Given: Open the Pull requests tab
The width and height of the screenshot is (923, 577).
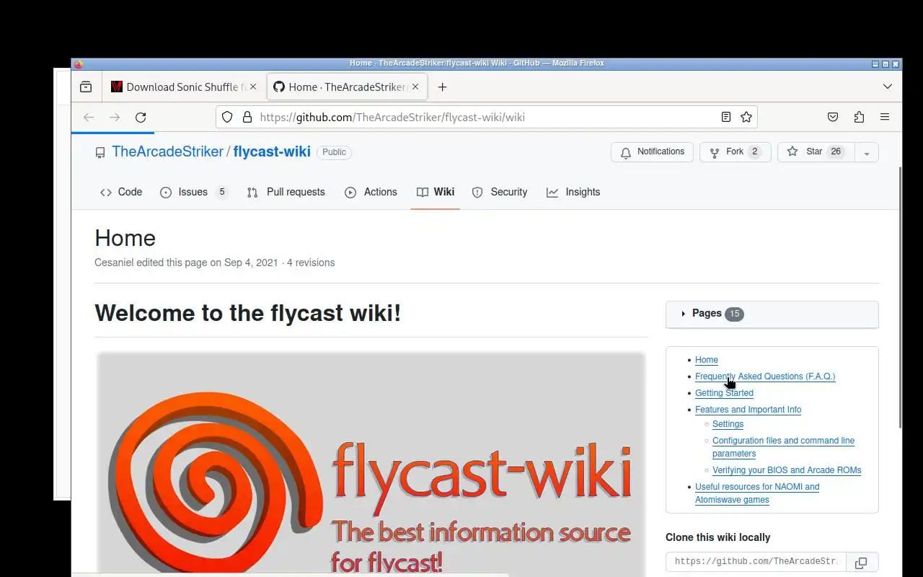Looking at the screenshot, I should pyautogui.click(x=286, y=192).
